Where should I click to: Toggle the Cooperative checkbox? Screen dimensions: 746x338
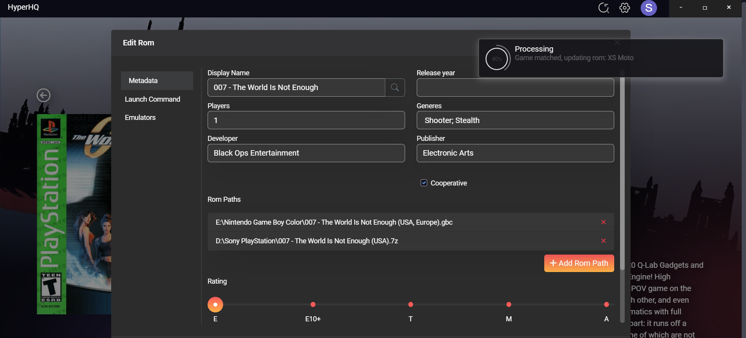424,183
